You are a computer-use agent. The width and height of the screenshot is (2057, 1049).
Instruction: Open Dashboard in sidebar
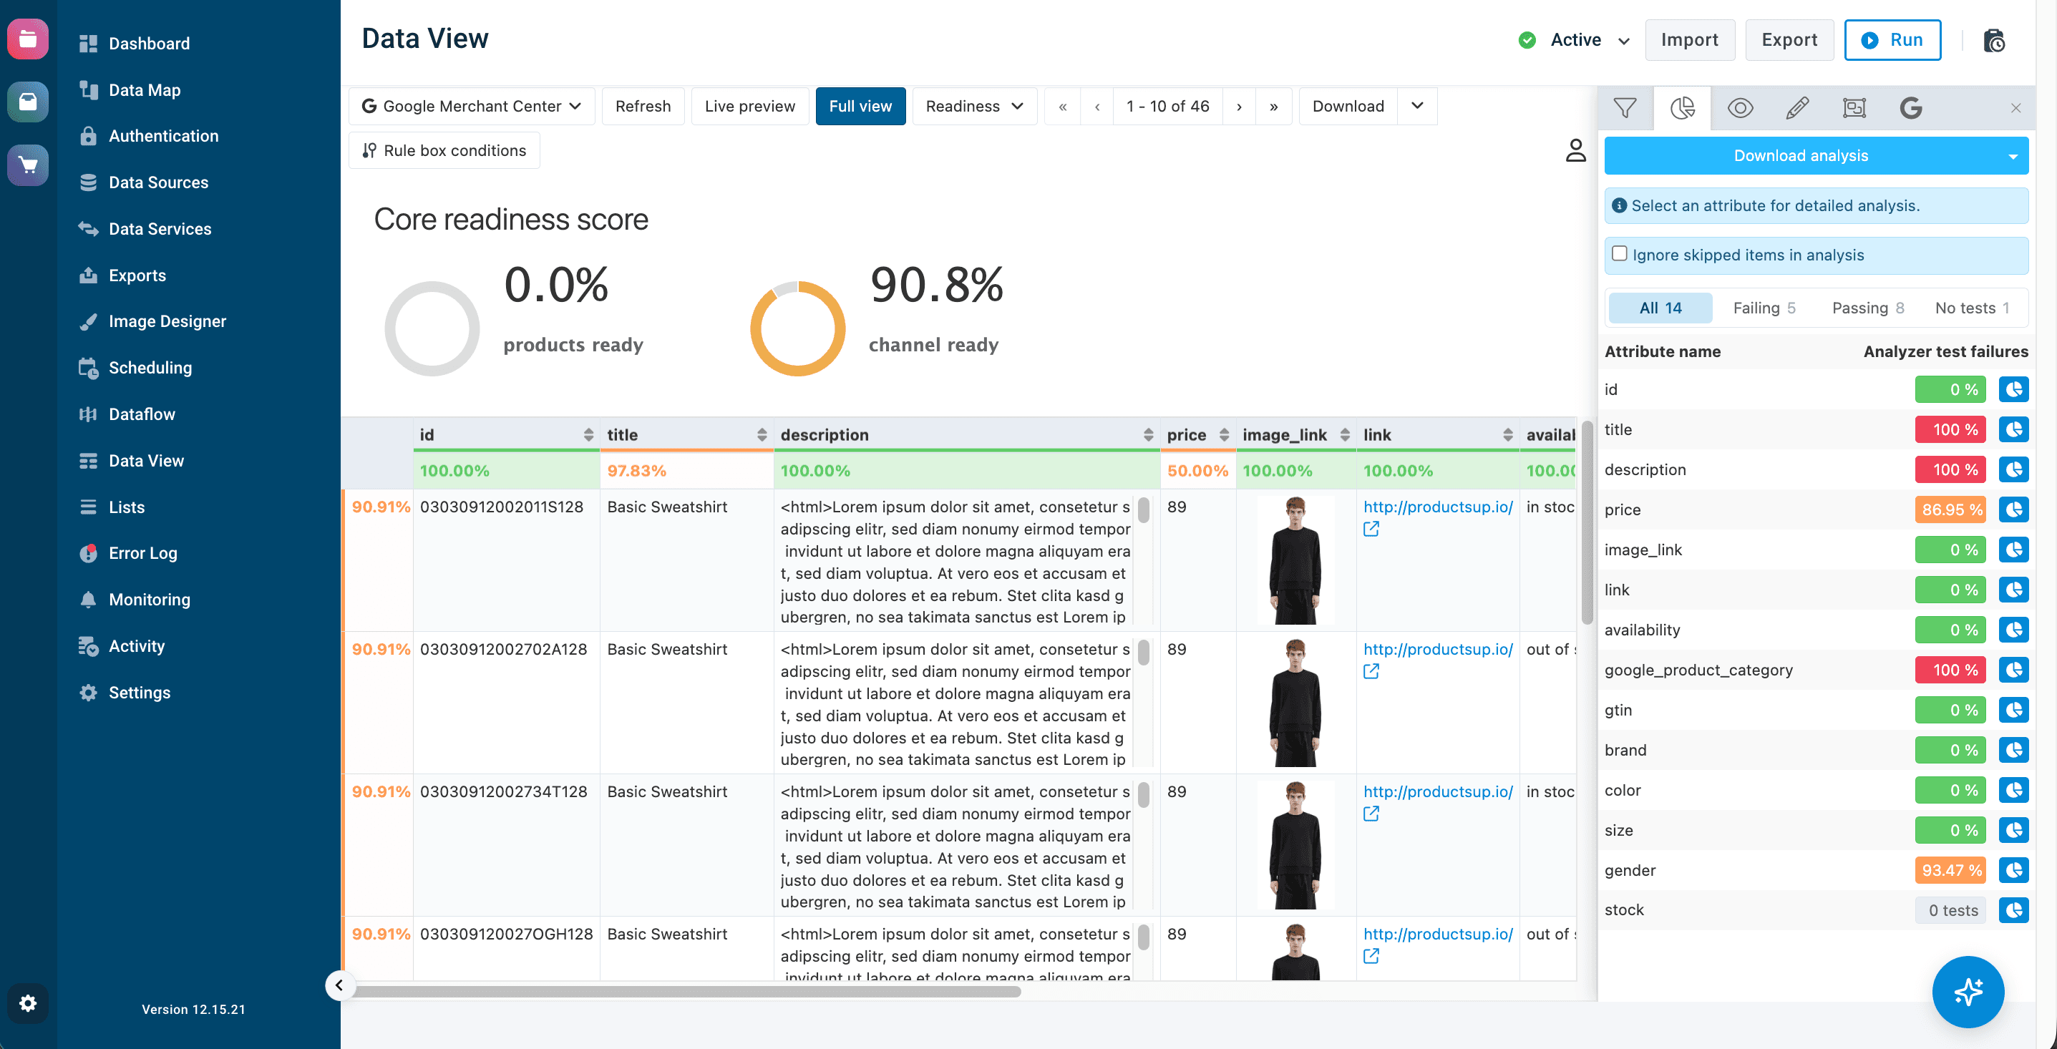pos(149,43)
